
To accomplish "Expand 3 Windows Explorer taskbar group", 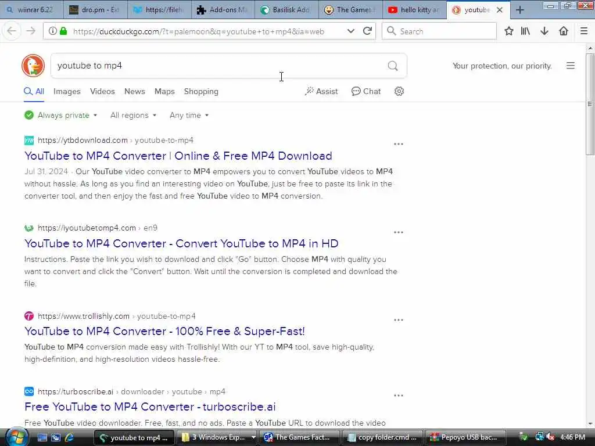I will coord(253,438).
